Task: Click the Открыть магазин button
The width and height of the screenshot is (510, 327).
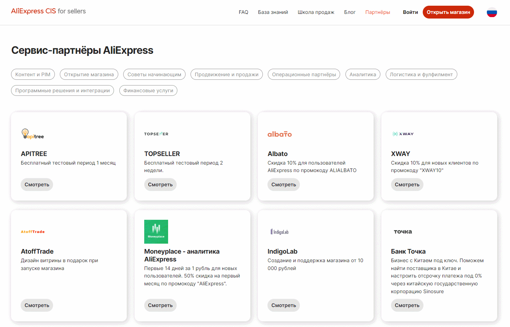Action: click(448, 12)
